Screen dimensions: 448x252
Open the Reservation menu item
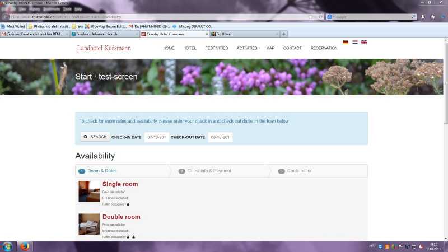click(x=324, y=48)
